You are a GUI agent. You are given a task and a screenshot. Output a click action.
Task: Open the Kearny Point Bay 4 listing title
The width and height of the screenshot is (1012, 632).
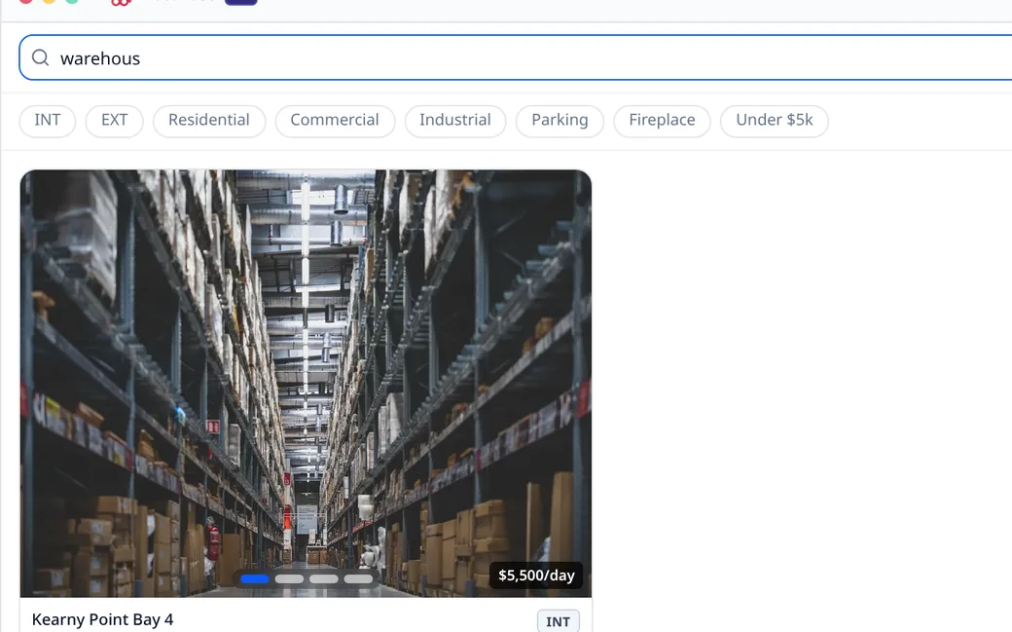coord(102,619)
